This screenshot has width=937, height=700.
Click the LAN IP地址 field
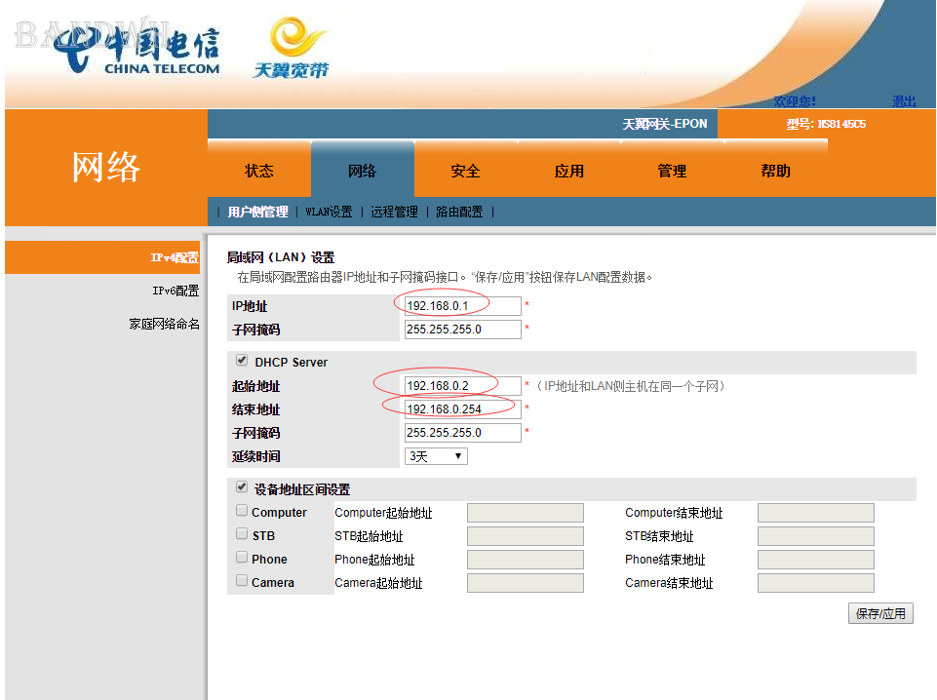(x=462, y=306)
